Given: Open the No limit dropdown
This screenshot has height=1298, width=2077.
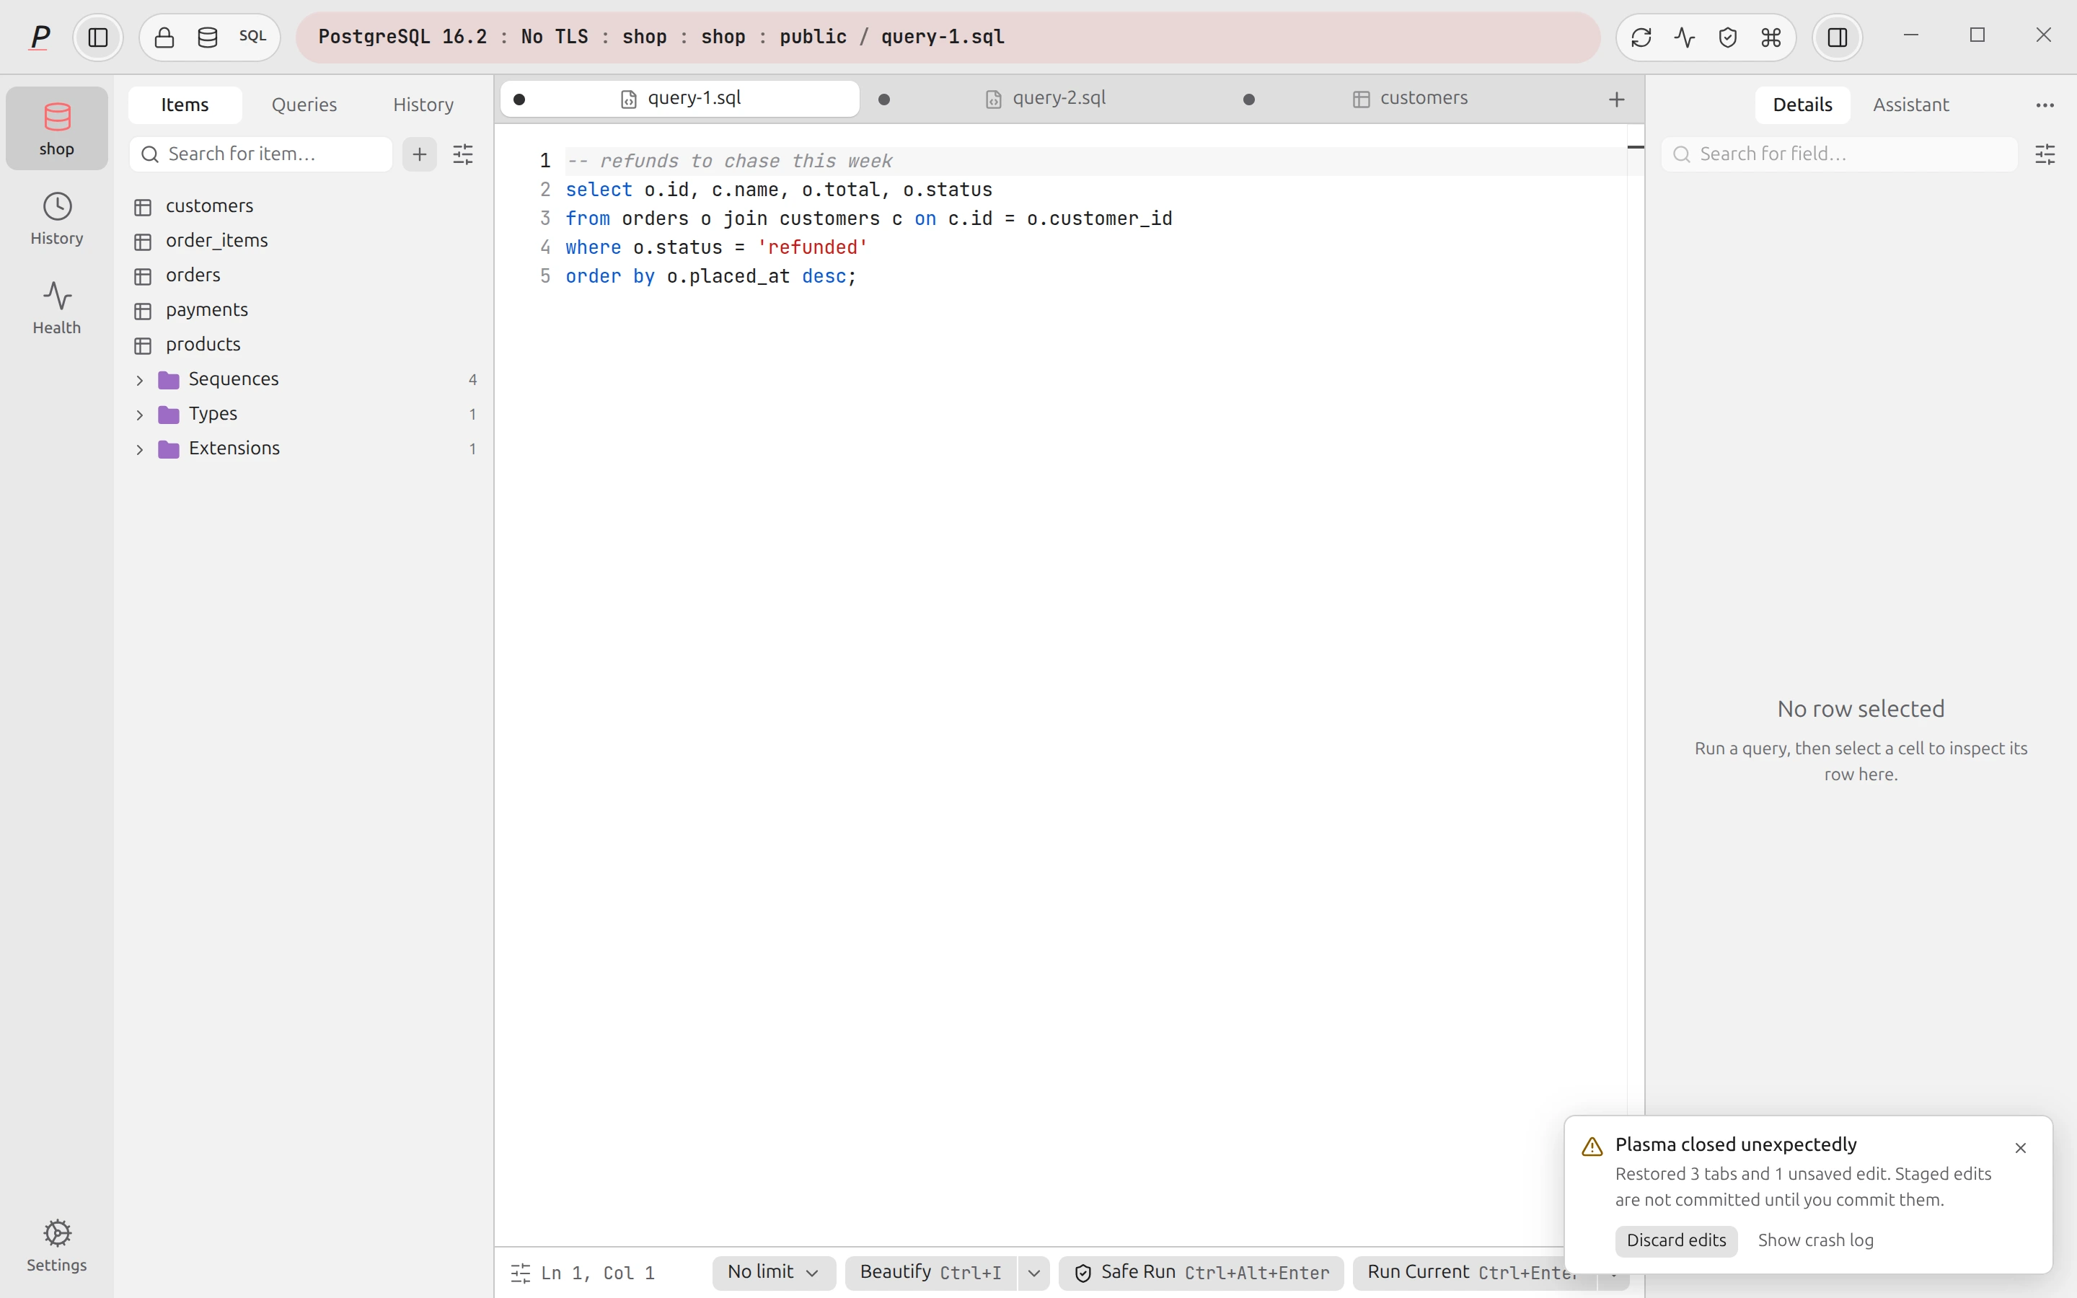Looking at the screenshot, I should tap(773, 1272).
